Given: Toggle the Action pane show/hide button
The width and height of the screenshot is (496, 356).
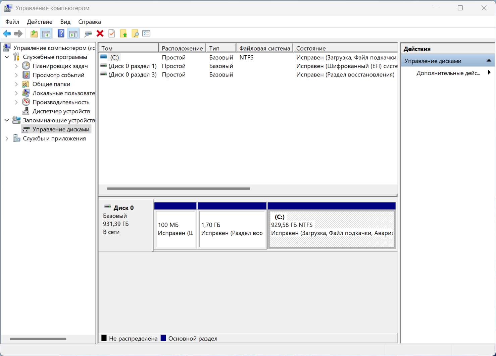Looking at the screenshot, I should pyautogui.click(x=73, y=34).
